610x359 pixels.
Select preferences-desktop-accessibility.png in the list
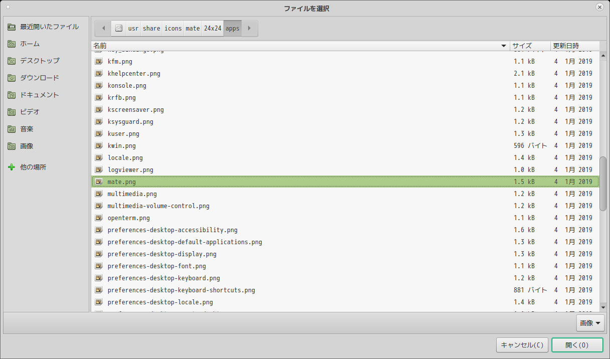(x=345, y=230)
